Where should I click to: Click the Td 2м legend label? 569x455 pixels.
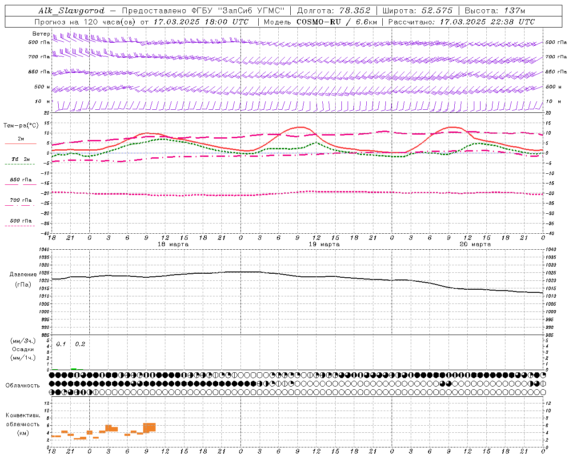pos(21,159)
